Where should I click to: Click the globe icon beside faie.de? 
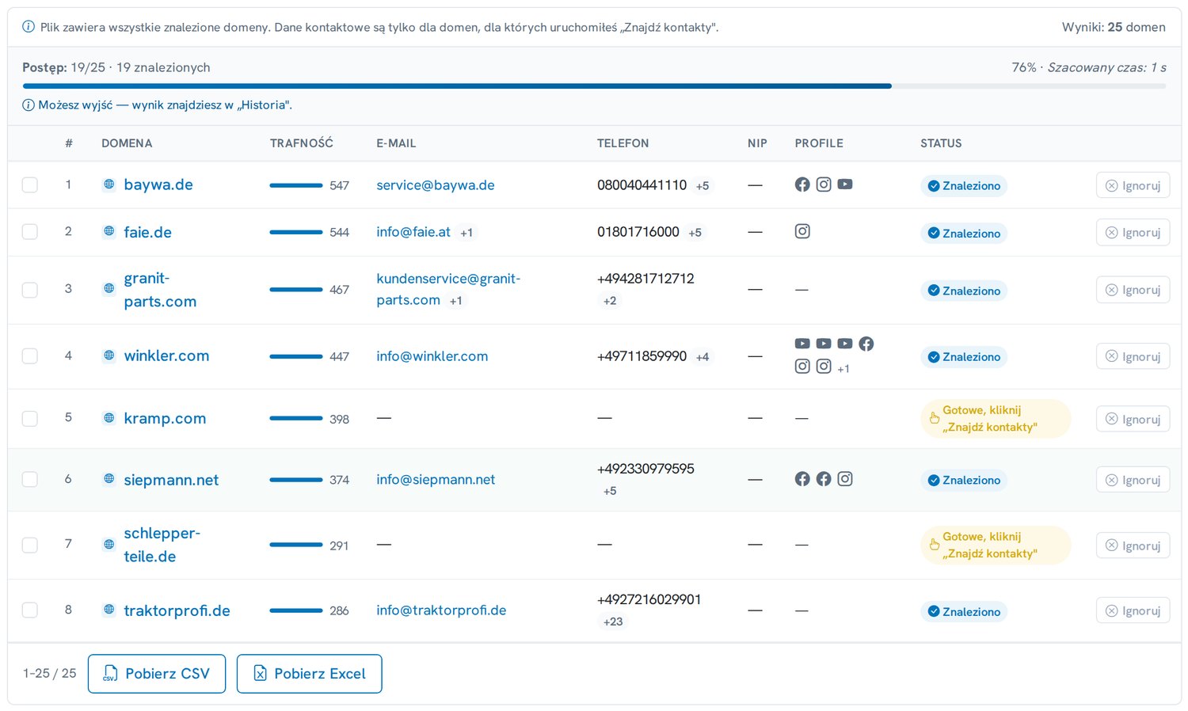[109, 231]
